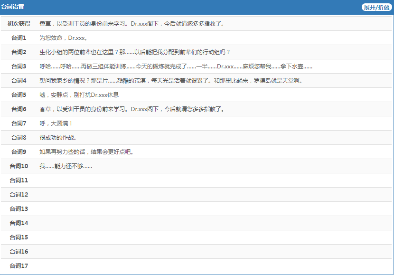Select the 初次获得 row label
Image resolution: width=394 pixels, height=275 pixels.
pyautogui.click(x=19, y=24)
